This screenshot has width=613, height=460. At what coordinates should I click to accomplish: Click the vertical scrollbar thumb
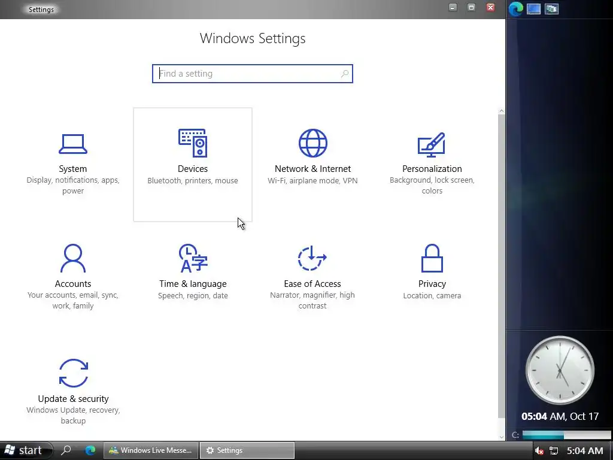(x=502, y=267)
